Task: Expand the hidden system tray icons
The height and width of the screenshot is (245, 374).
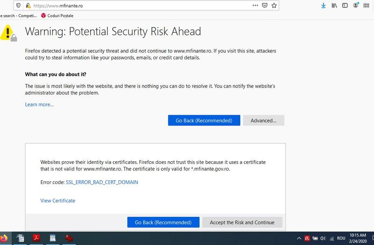Action: (298, 238)
